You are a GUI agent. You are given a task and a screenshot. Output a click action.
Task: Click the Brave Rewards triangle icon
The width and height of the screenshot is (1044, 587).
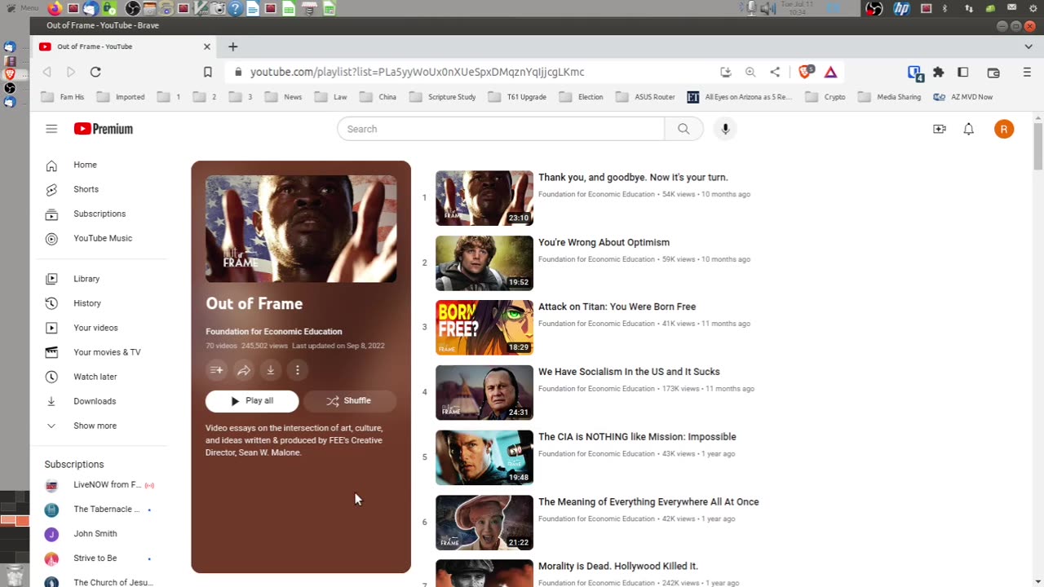click(830, 72)
